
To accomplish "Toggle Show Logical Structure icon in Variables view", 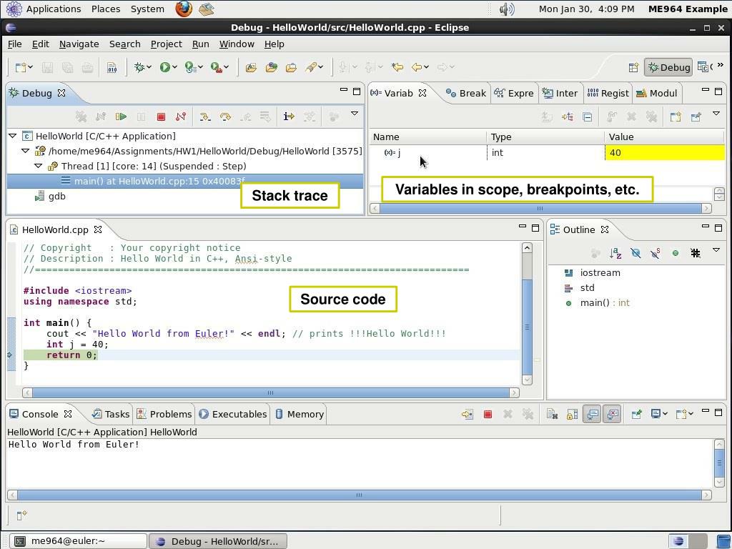I will pyautogui.click(x=568, y=117).
